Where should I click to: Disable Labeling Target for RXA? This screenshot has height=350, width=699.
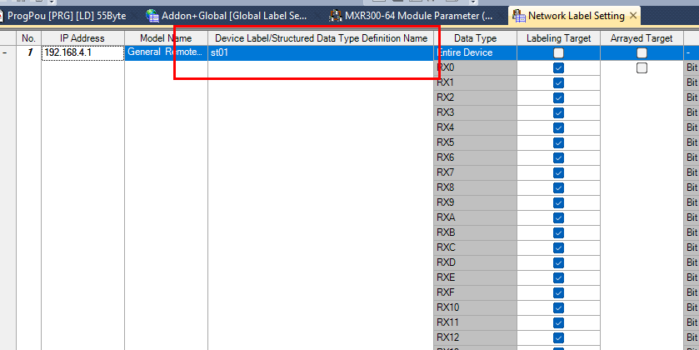[x=558, y=218]
